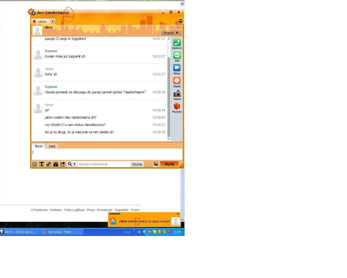Image resolution: width=347 pixels, height=278 pixels.
Task: Open the Prywatność footer link
Action: pyautogui.click(x=105, y=210)
